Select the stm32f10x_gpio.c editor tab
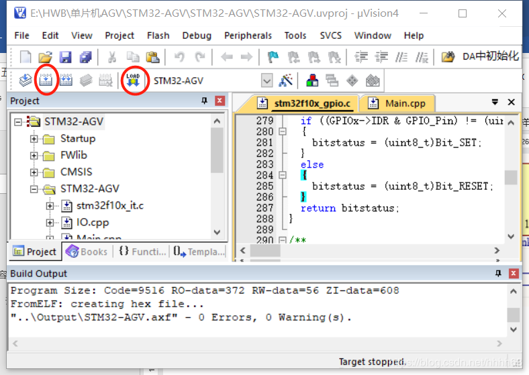Image resolution: width=529 pixels, height=375 pixels. (305, 103)
